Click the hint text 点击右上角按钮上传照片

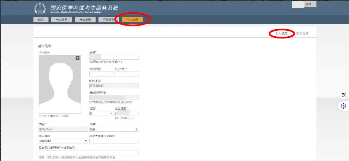(54, 116)
